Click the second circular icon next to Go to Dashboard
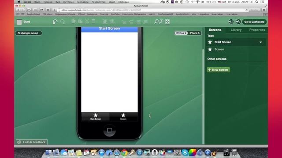Viewport: 282px width, 158px height. pyautogui.click(x=238, y=22)
